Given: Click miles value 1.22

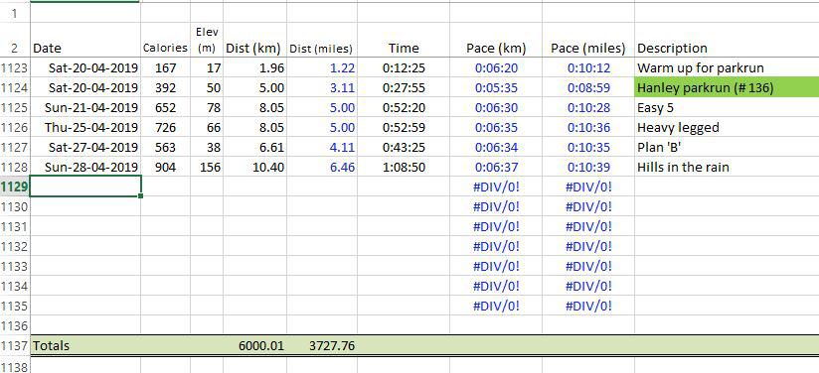Looking at the screenshot, I should (322, 67).
